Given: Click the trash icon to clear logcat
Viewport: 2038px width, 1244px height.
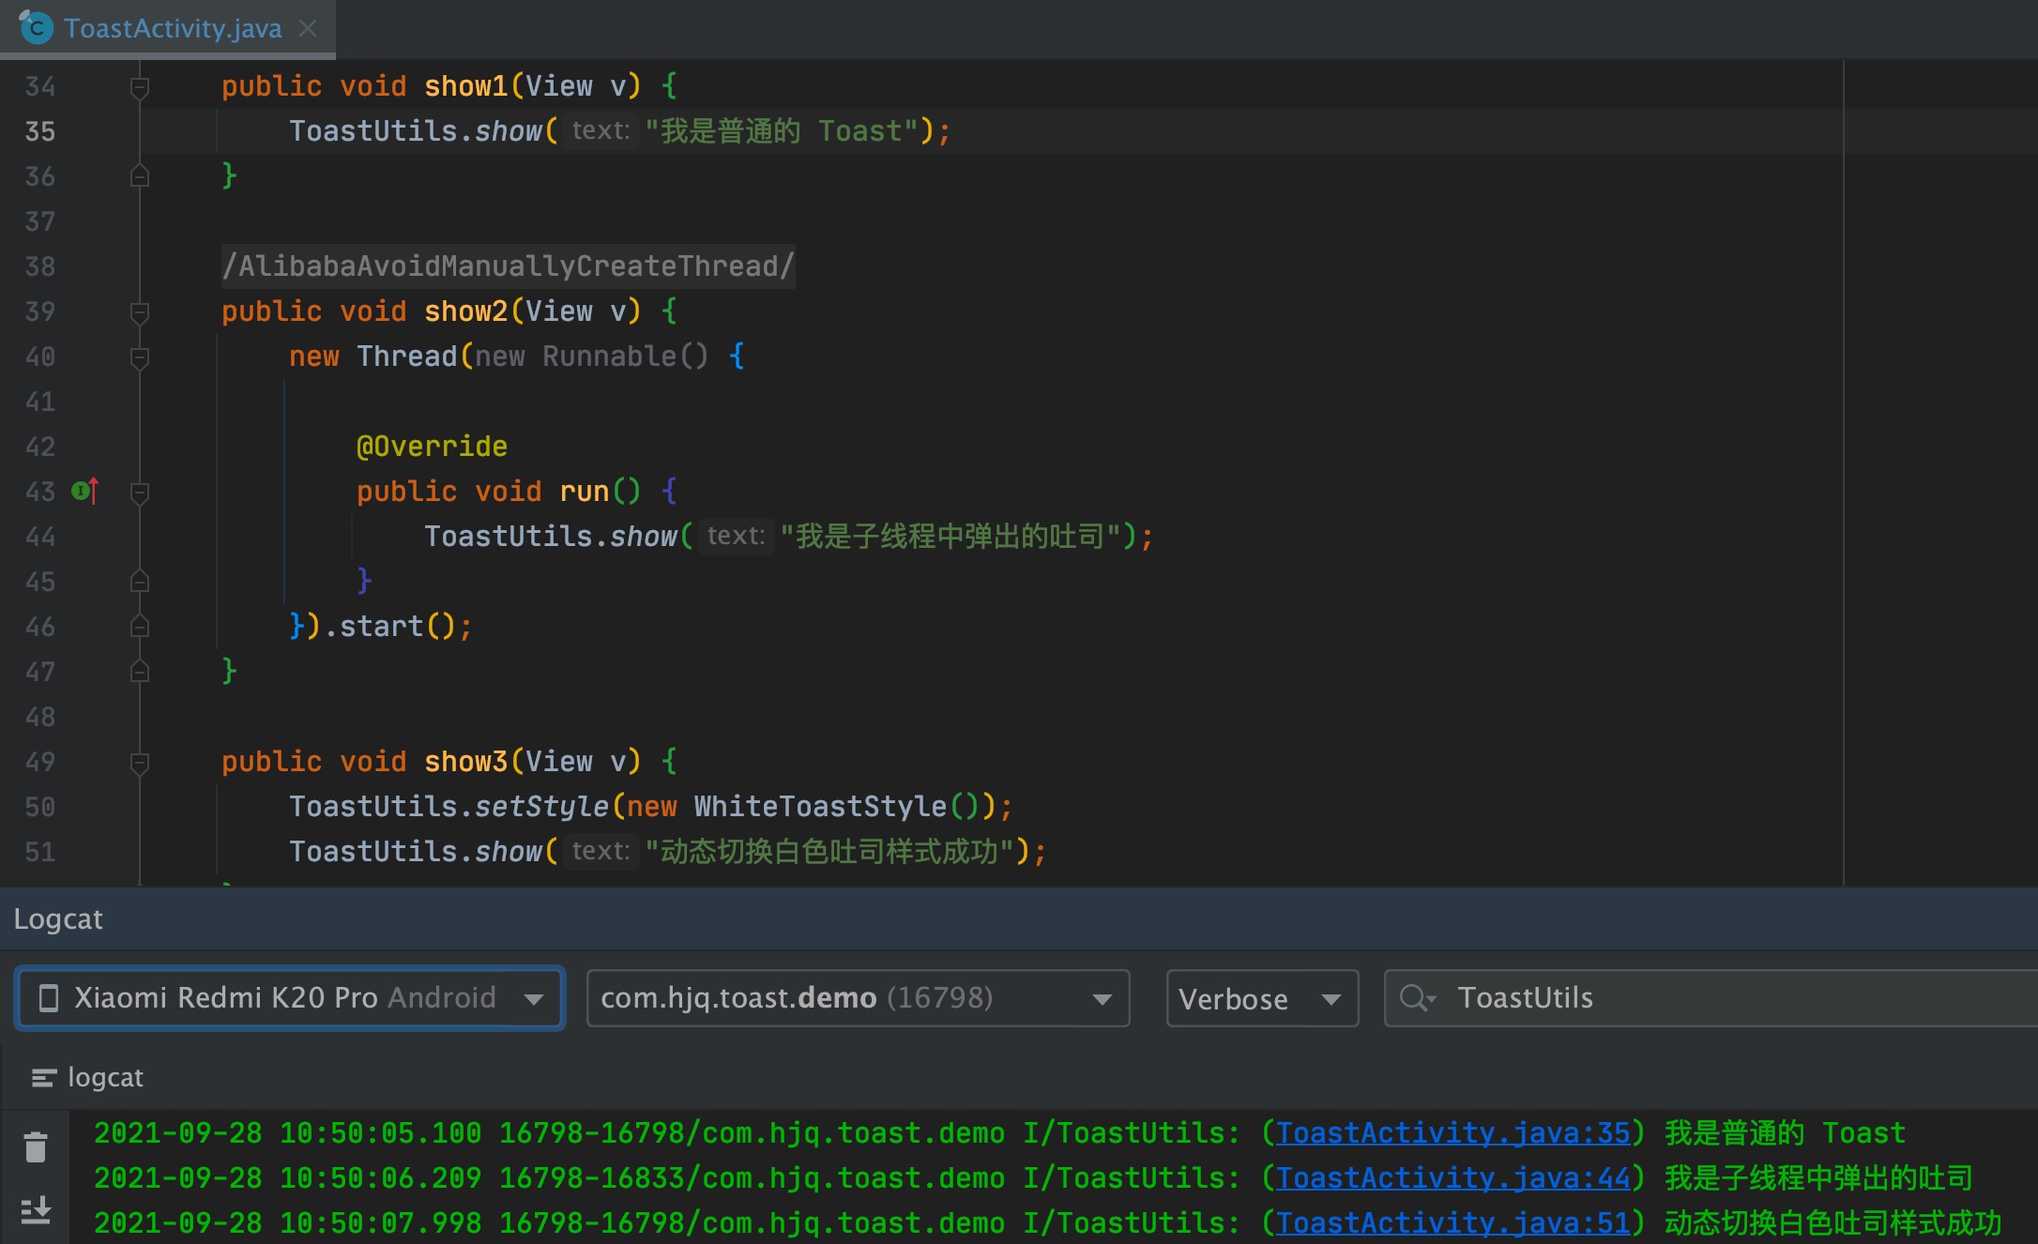Looking at the screenshot, I should [36, 1146].
